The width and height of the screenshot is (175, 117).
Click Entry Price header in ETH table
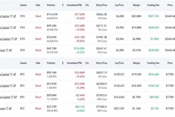[102, 5]
